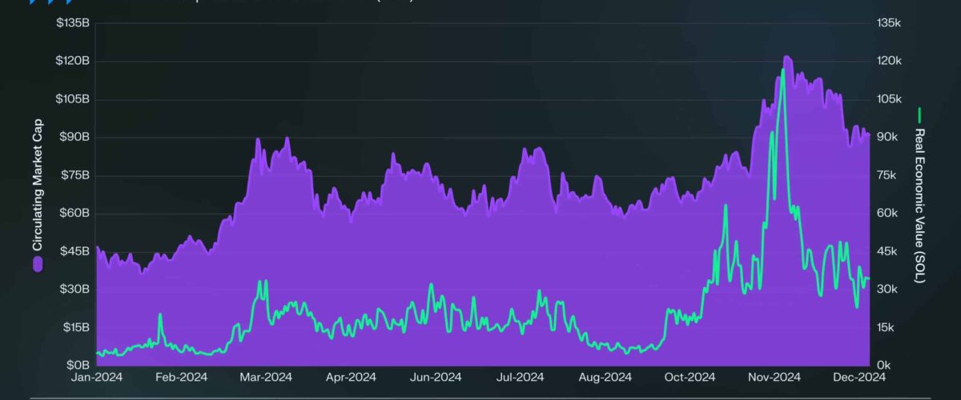Select the Apr-2024 date label
The image size is (961, 400).
(x=352, y=378)
